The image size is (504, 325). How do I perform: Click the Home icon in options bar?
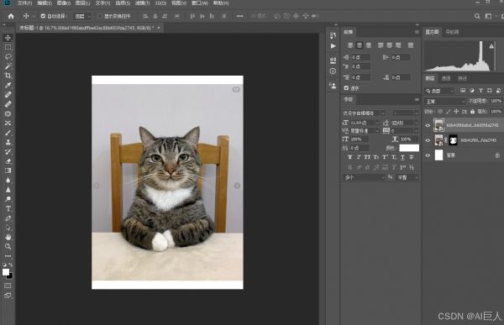coord(11,16)
